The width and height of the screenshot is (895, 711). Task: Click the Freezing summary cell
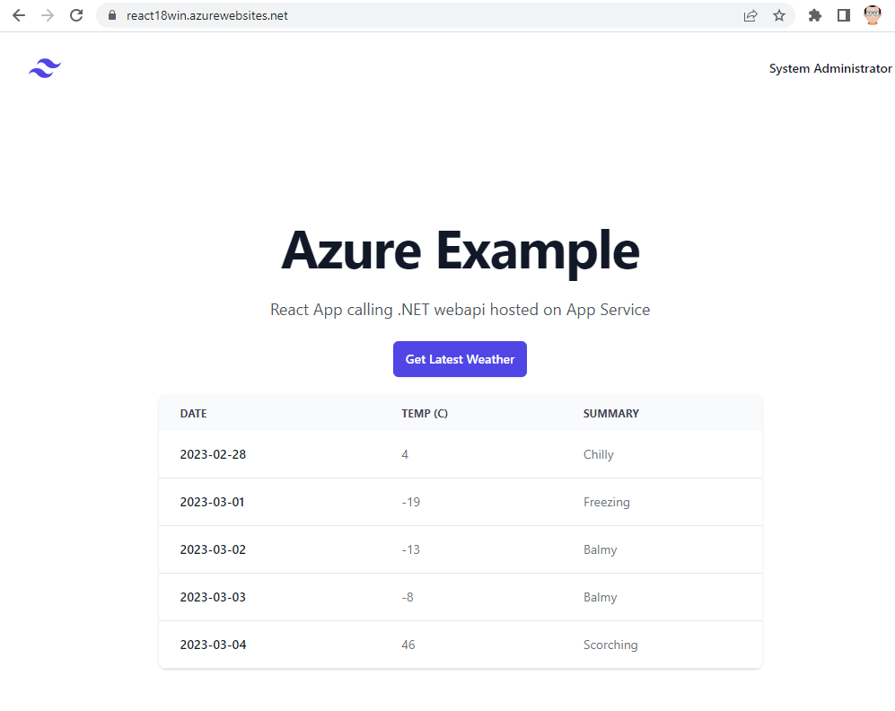[607, 502]
